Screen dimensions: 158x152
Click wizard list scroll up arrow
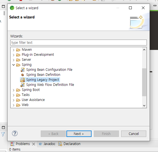pyautogui.click(x=144, y=50)
